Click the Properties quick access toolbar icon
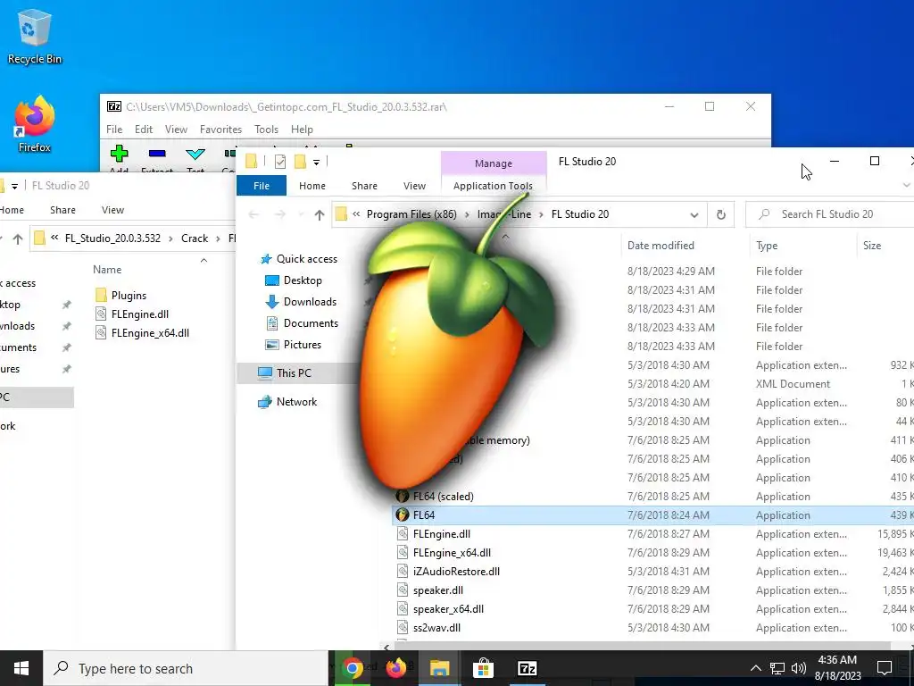Screen dimensions: 914x686 [x=279, y=162]
